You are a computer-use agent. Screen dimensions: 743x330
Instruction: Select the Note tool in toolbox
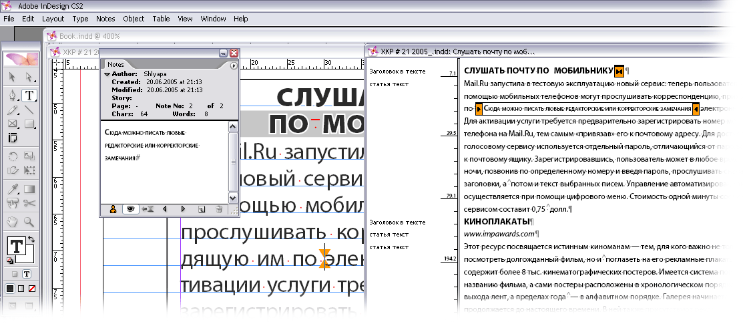click(x=13, y=138)
